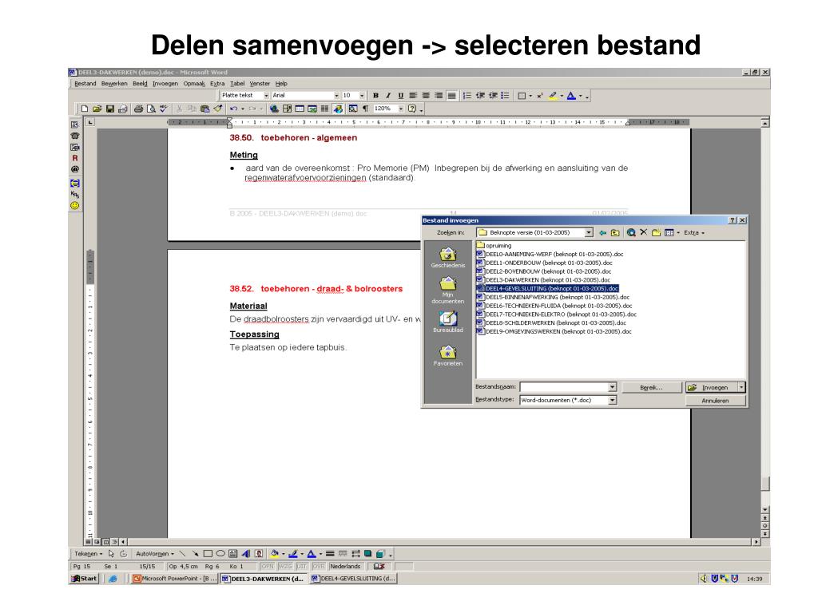
Task: Click the dialog help question mark button
Action: tap(733, 220)
